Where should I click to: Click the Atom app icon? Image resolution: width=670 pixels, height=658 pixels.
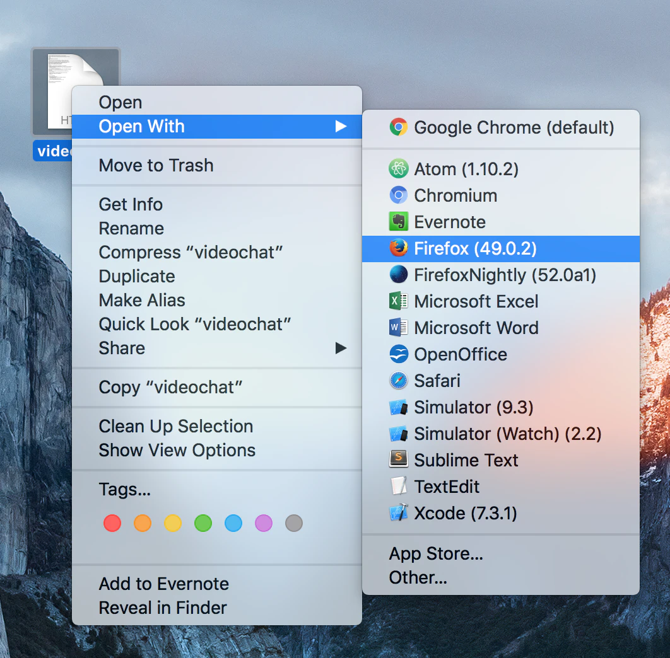coord(398,169)
